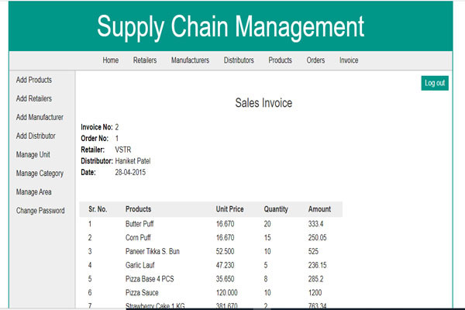Click the Amount column header
This screenshot has width=465, height=310.
pyautogui.click(x=319, y=209)
